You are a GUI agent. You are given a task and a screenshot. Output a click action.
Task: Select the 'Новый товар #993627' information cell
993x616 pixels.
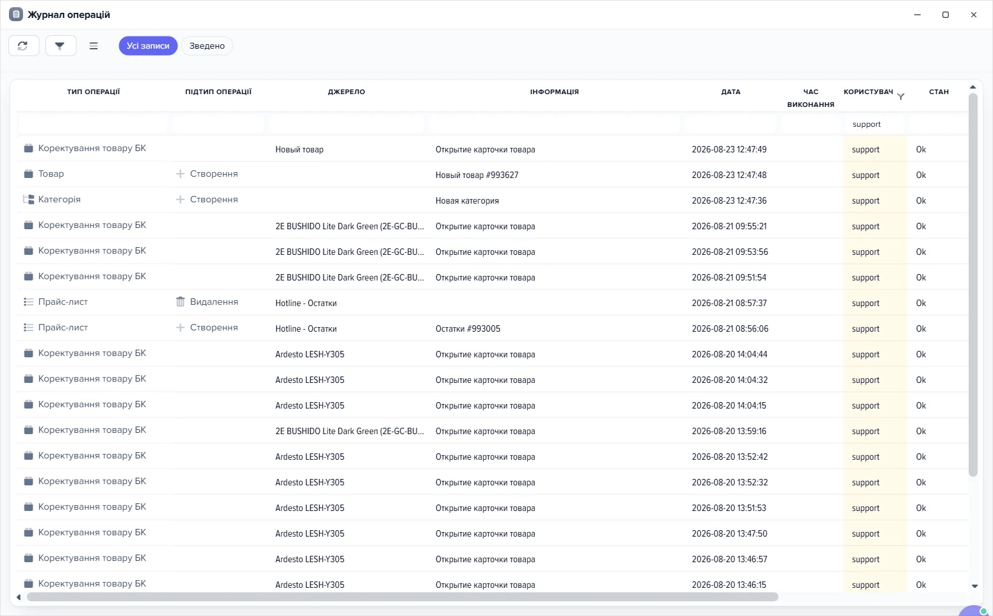(x=477, y=175)
